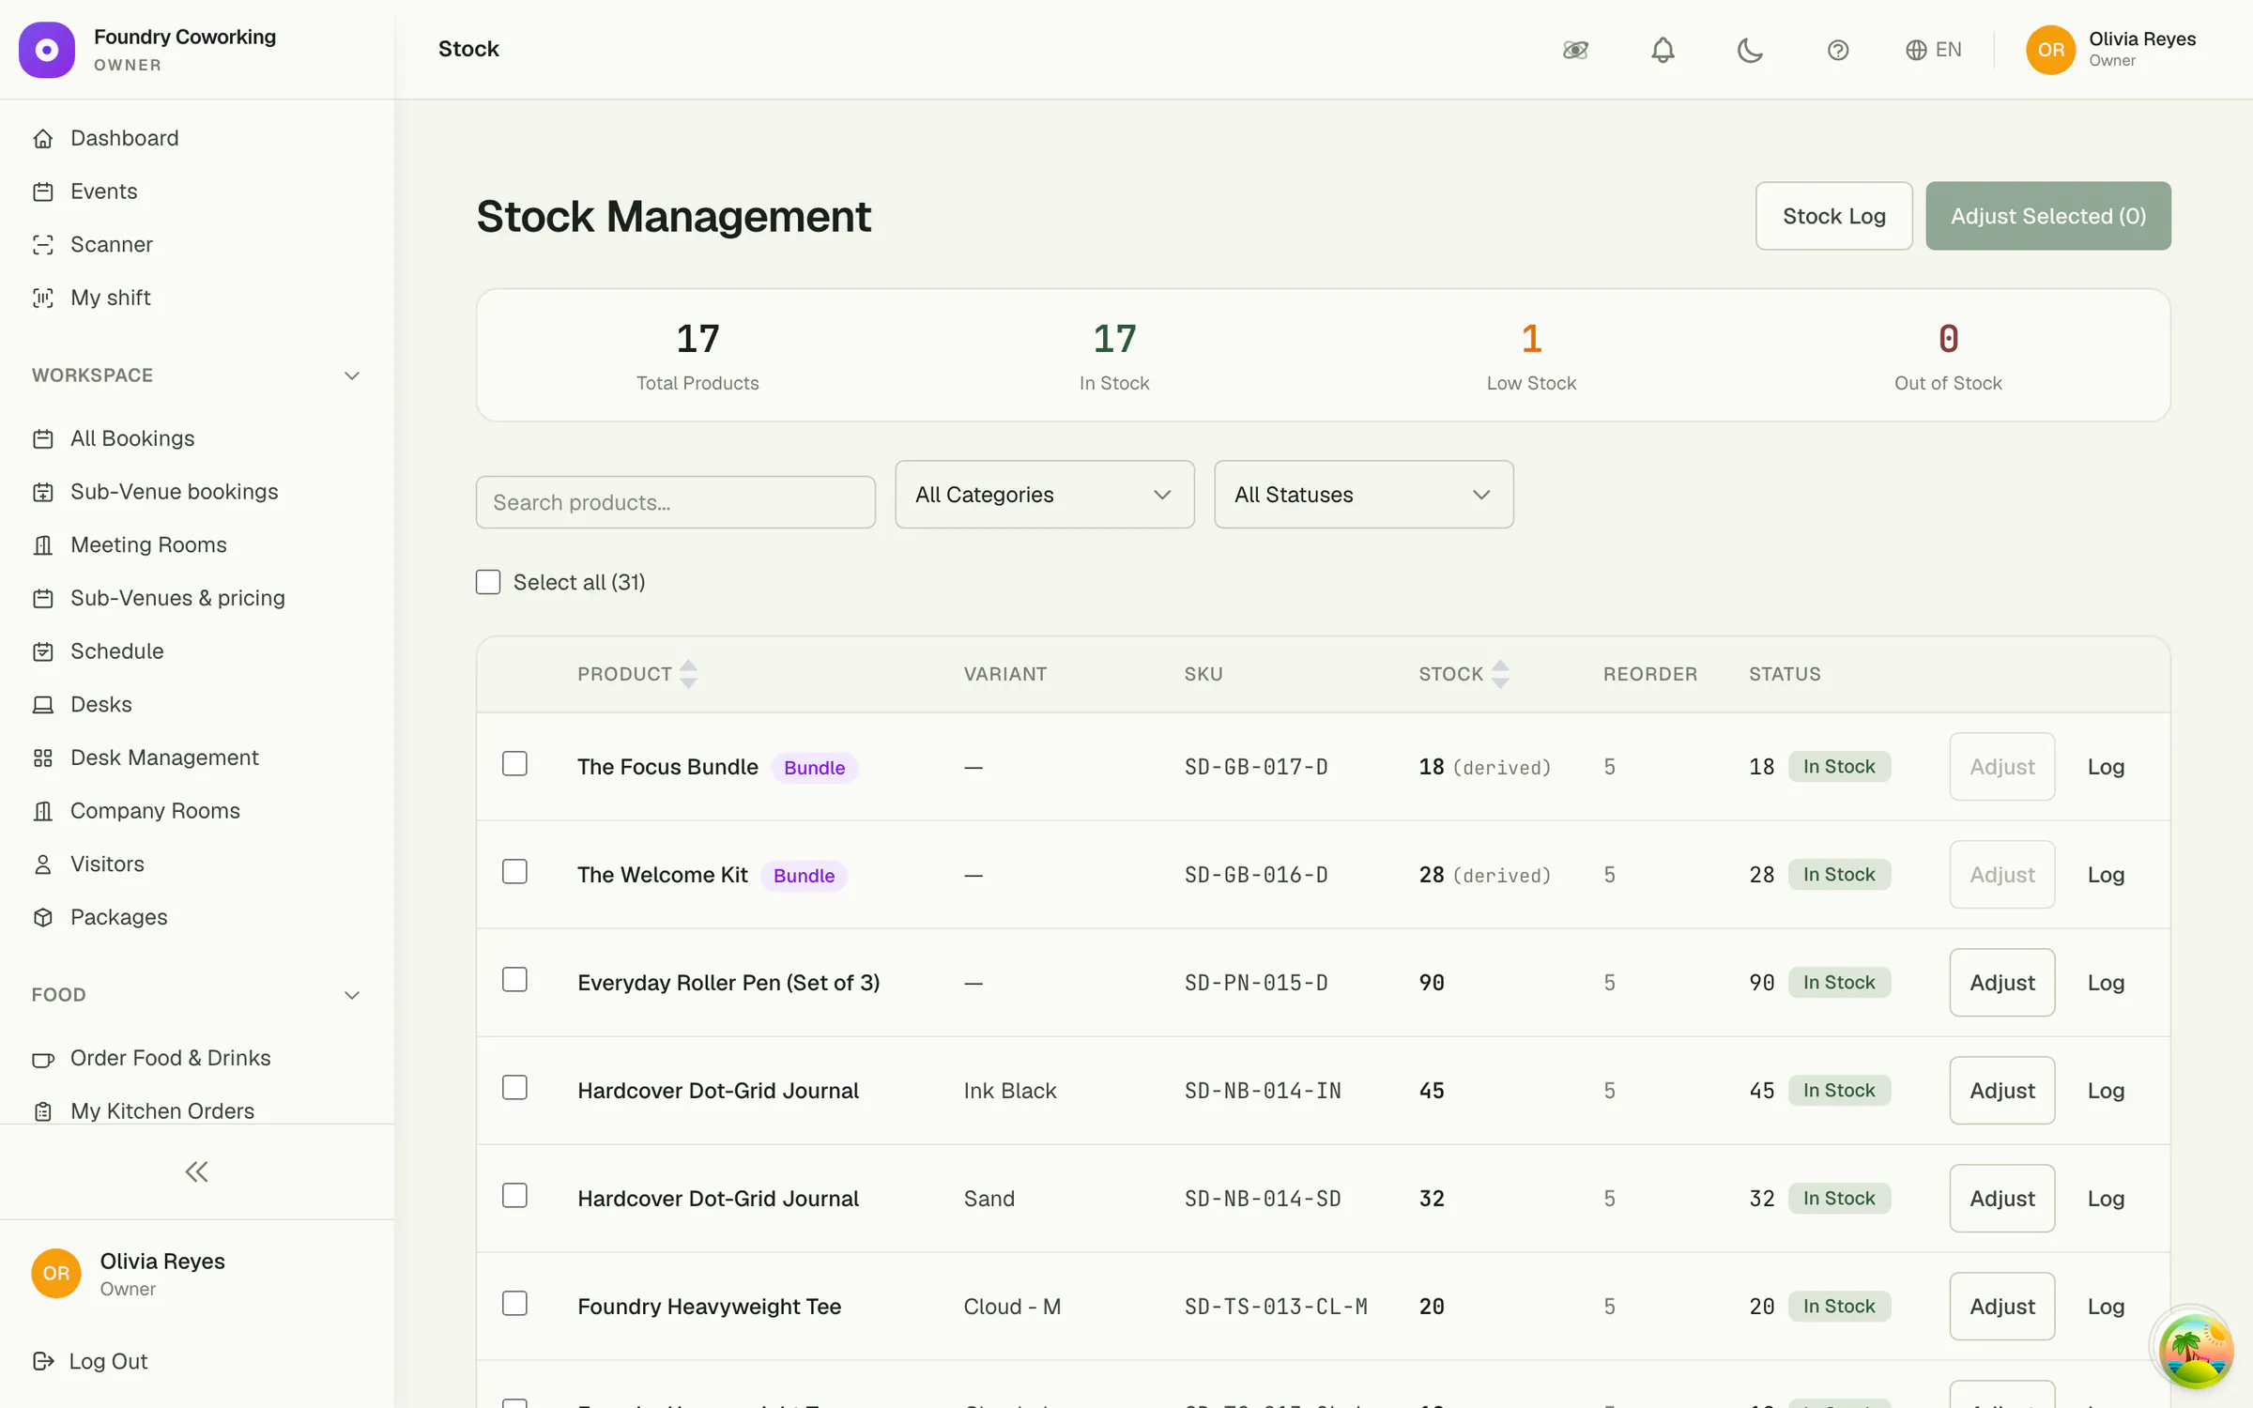Select the Foundry Heavyweight Tee Cloud - M checkbox
The height and width of the screenshot is (1408, 2253).
pyautogui.click(x=514, y=1304)
